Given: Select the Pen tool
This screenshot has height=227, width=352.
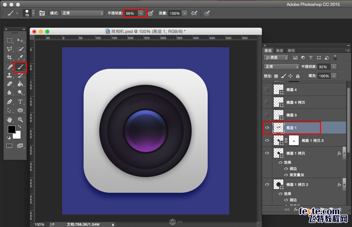Looking at the screenshot, I should 9,102.
